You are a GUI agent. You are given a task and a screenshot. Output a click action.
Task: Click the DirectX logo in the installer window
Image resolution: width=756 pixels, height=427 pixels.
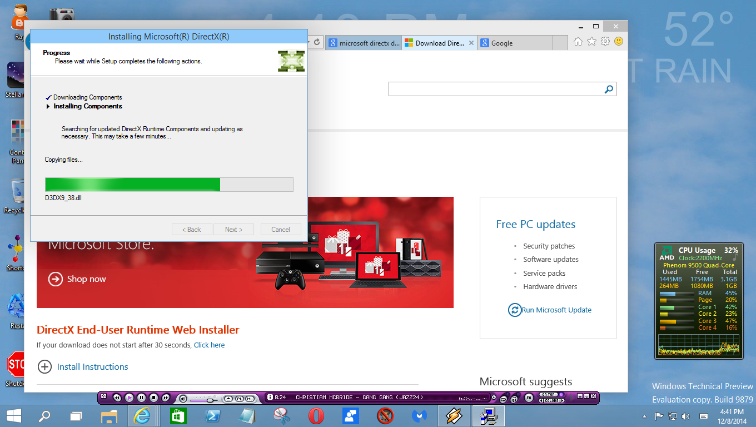(291, 61)
